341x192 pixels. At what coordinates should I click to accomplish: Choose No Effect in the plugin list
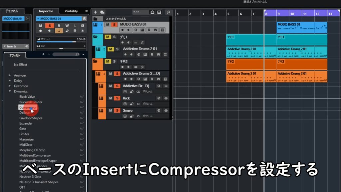[21, 65]
